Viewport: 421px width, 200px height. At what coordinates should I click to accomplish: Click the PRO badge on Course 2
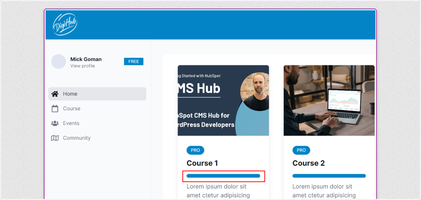tap(301, 150)
